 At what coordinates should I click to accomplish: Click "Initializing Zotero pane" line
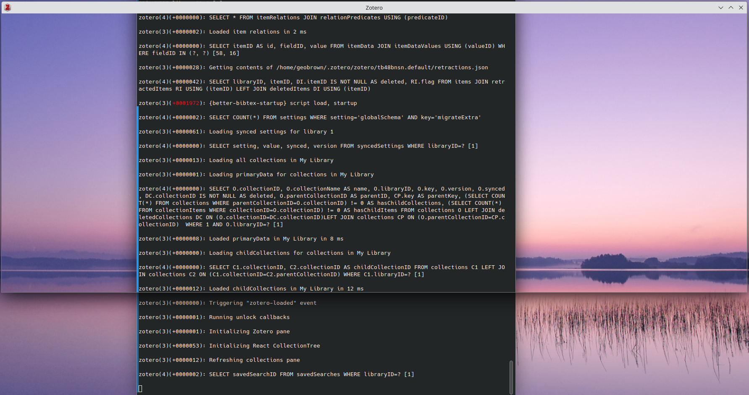tap(214, 332)
